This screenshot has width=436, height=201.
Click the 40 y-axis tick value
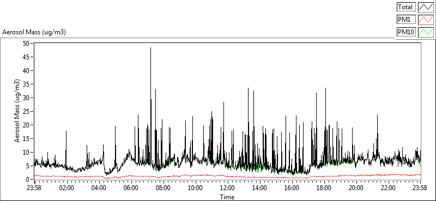click(x=26, y=71)
